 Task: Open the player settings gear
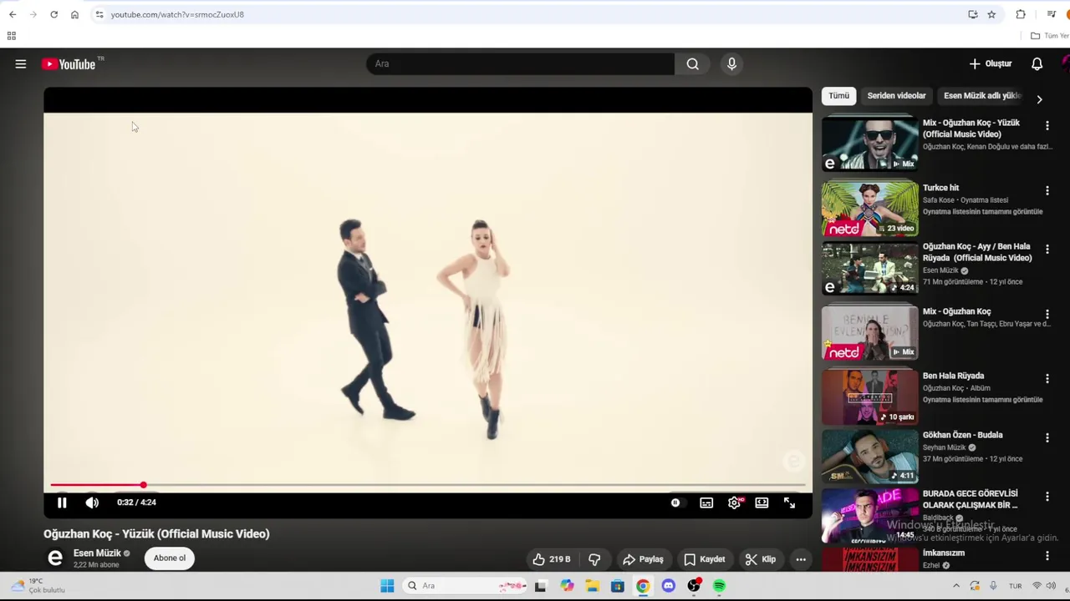point(734,503)
